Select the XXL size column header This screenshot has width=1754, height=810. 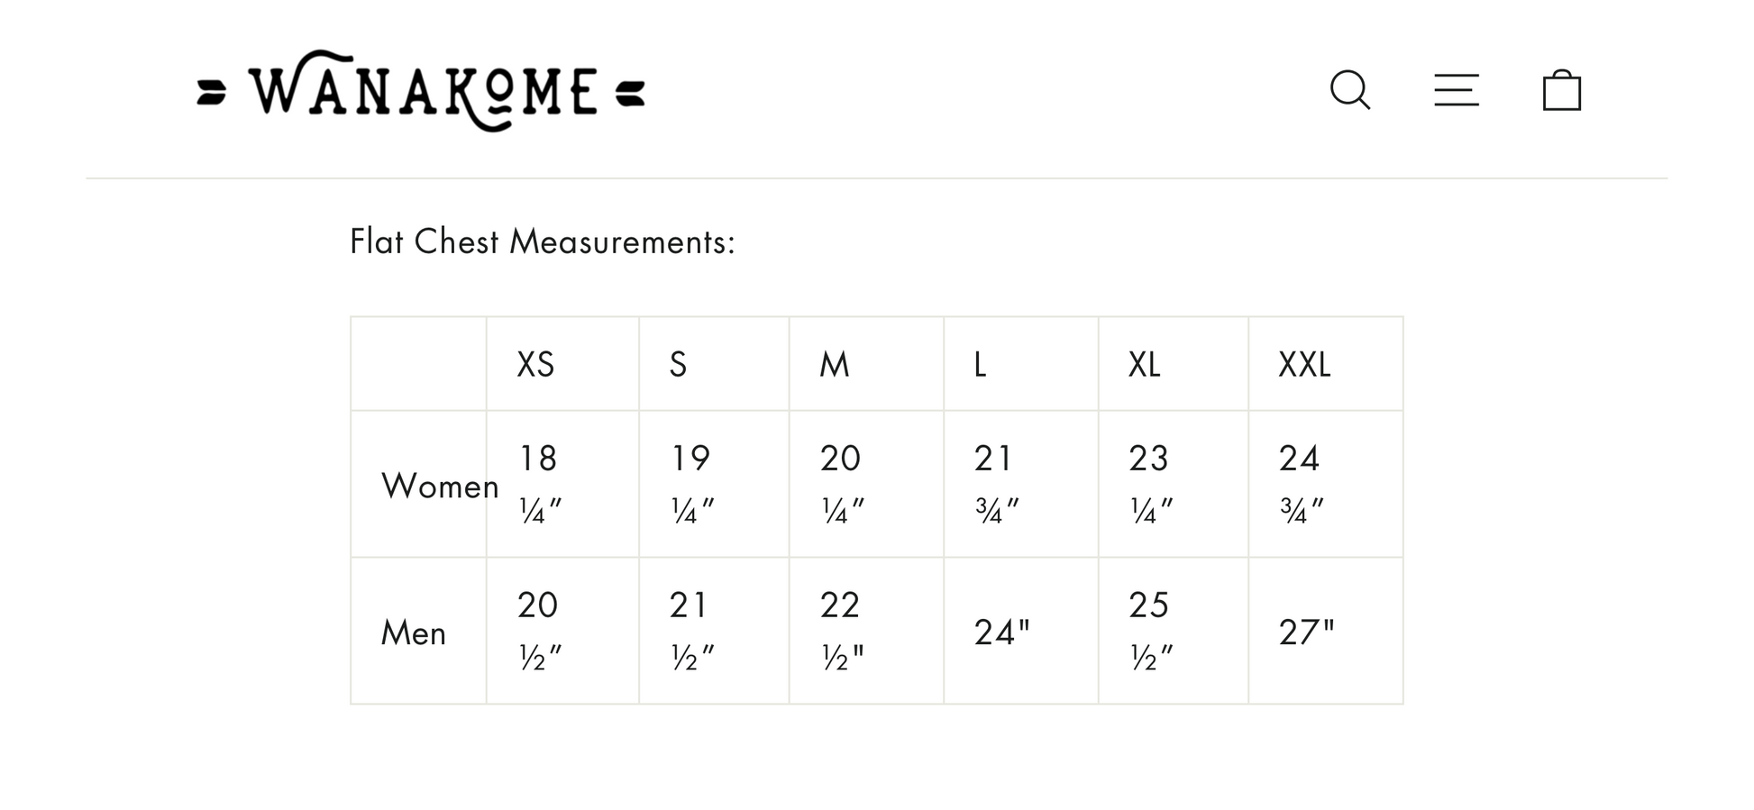coord(1304,364)
